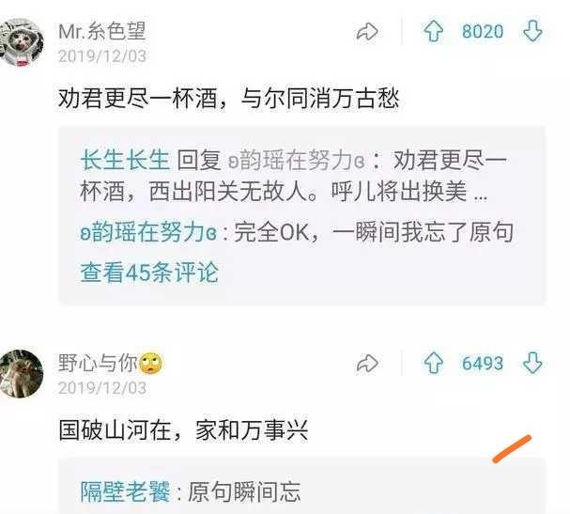
Task: Open 隔壁老饕 replier profile
Action: click(125, 491)
